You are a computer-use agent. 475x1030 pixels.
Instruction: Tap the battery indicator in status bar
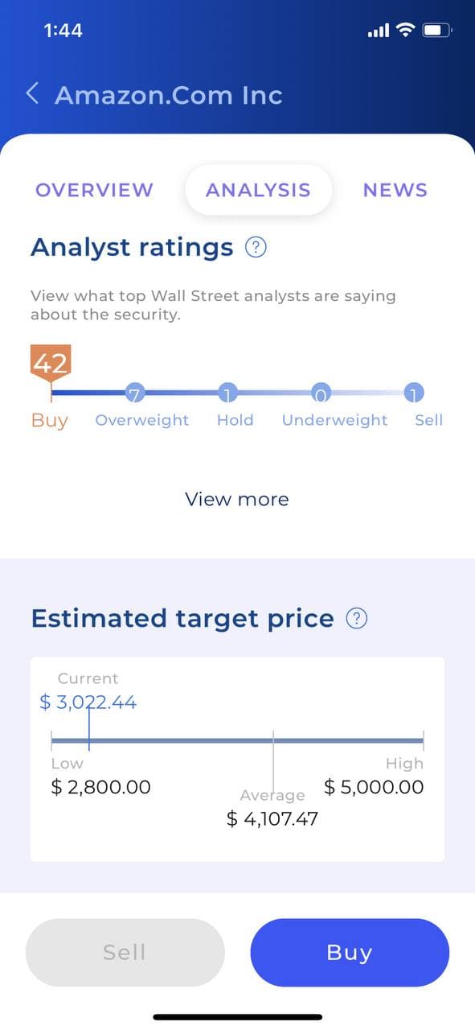click(x=437, y=31)
